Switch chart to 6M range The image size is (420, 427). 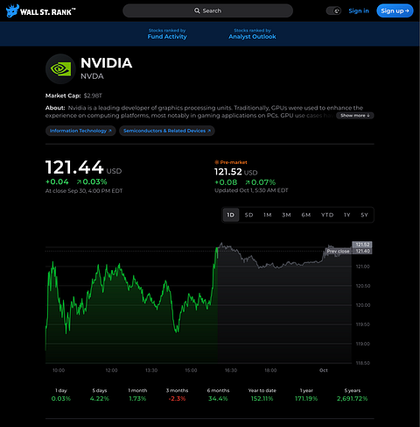click(x=306, y=215)
